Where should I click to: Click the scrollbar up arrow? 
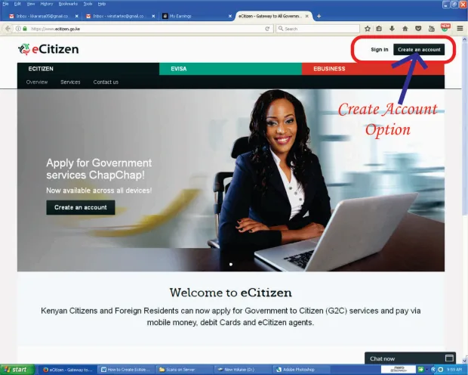pos(465,39)
